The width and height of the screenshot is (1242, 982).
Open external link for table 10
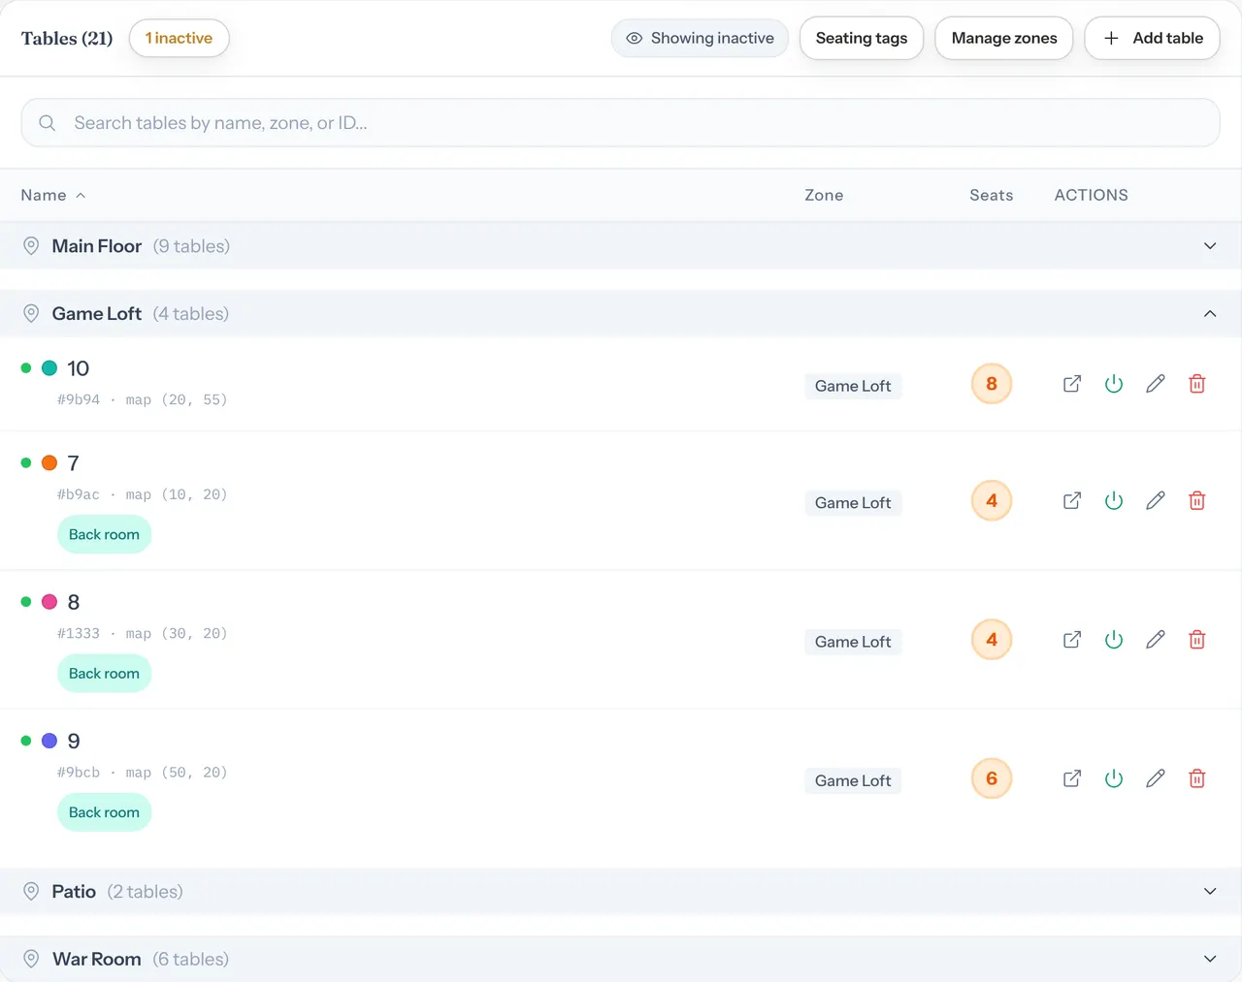(1072, 384)
